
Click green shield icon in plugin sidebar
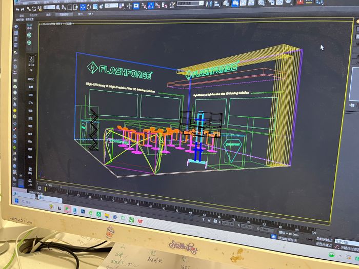pos(29,43)
